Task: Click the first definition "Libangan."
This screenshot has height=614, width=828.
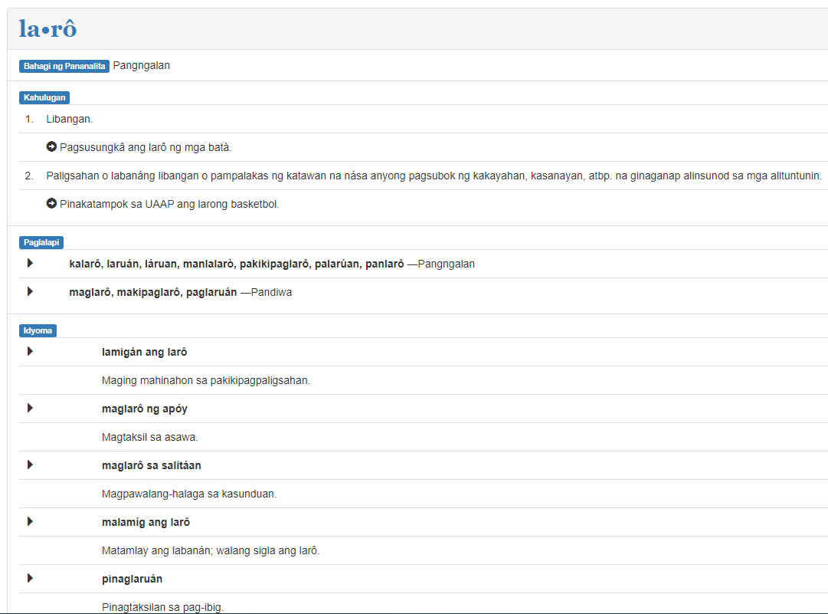Action: pyautogui.click(x=69, y=119)
